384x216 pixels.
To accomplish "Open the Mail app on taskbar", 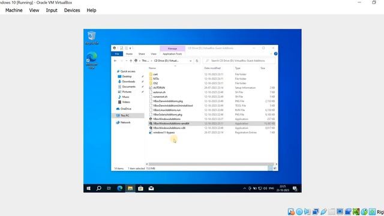I will (x=151, y=188).
